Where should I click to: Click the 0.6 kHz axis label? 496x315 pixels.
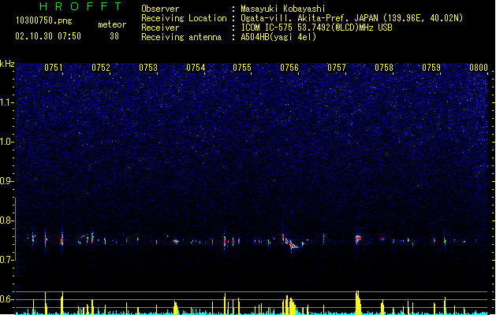click(6, 299)
